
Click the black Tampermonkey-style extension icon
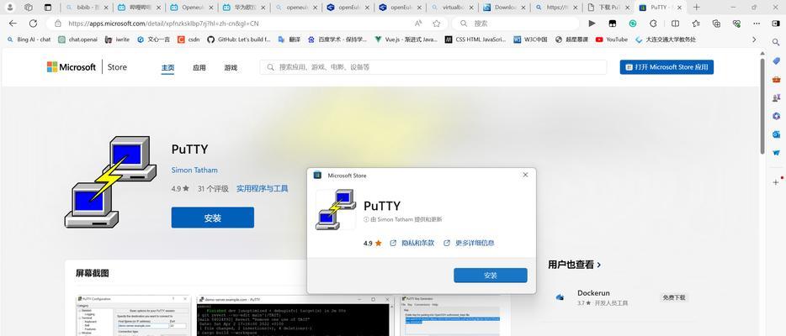[613, 24]
